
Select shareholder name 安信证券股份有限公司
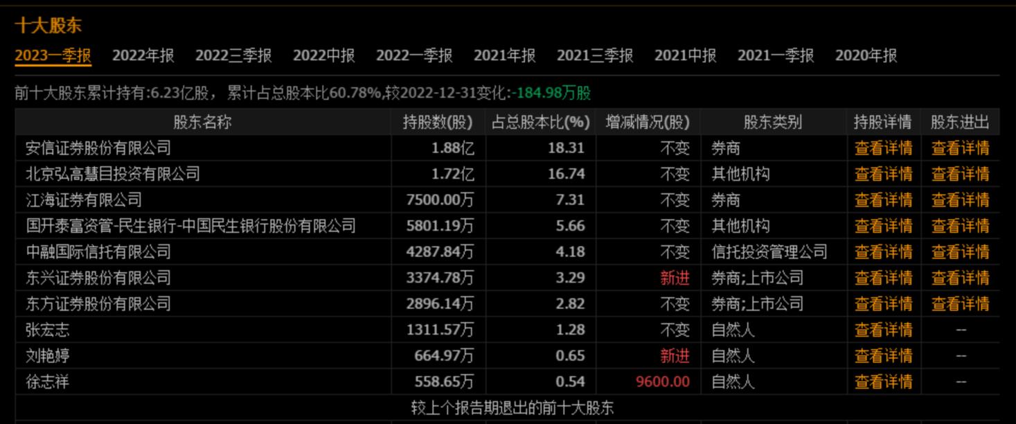click(x=98, y=148)
